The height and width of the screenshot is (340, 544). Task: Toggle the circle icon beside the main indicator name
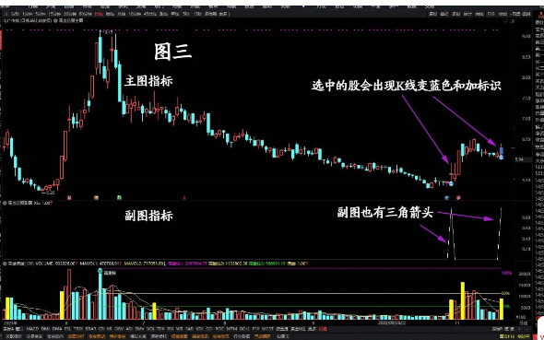pos(55,21)
